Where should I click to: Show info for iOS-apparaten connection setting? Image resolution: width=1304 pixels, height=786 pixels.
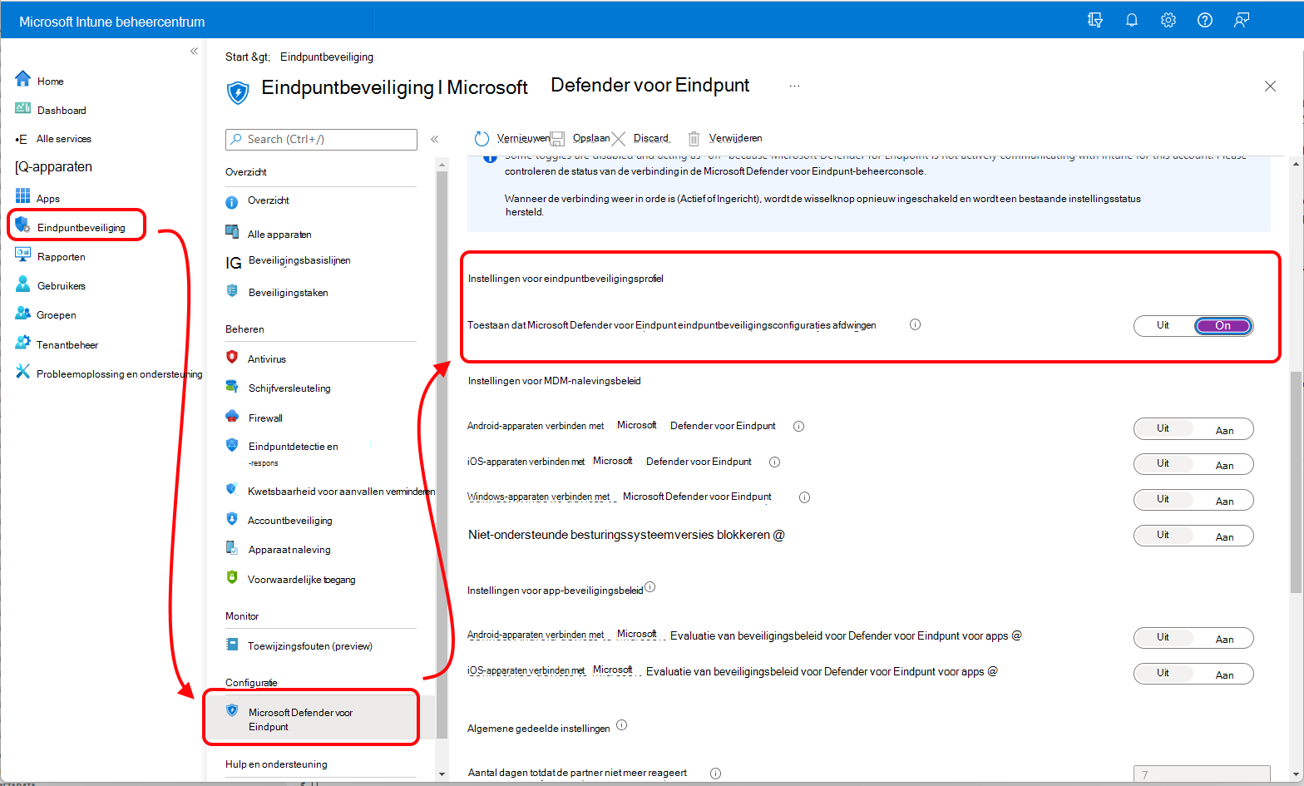coord(774,462)
